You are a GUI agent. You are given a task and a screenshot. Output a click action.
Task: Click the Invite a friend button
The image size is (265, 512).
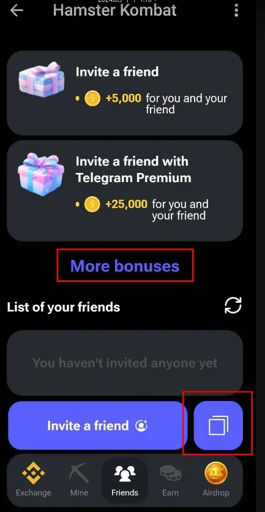97,426
